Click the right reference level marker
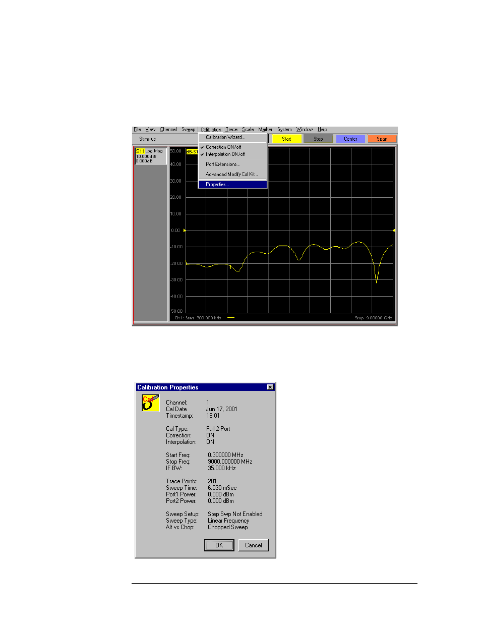Viewport: 481px width, 623px height. [394, 231]
